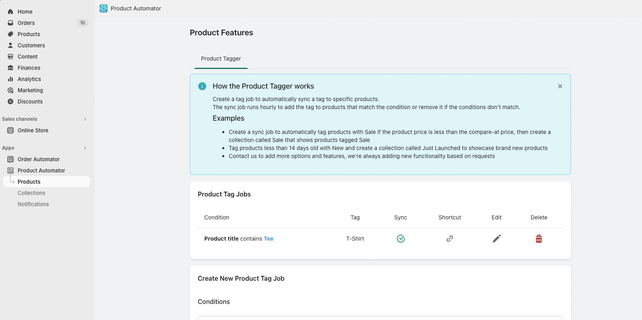Click the Products tag icon in main navigation
642x320 pixels.
click(x=10, y=34)
